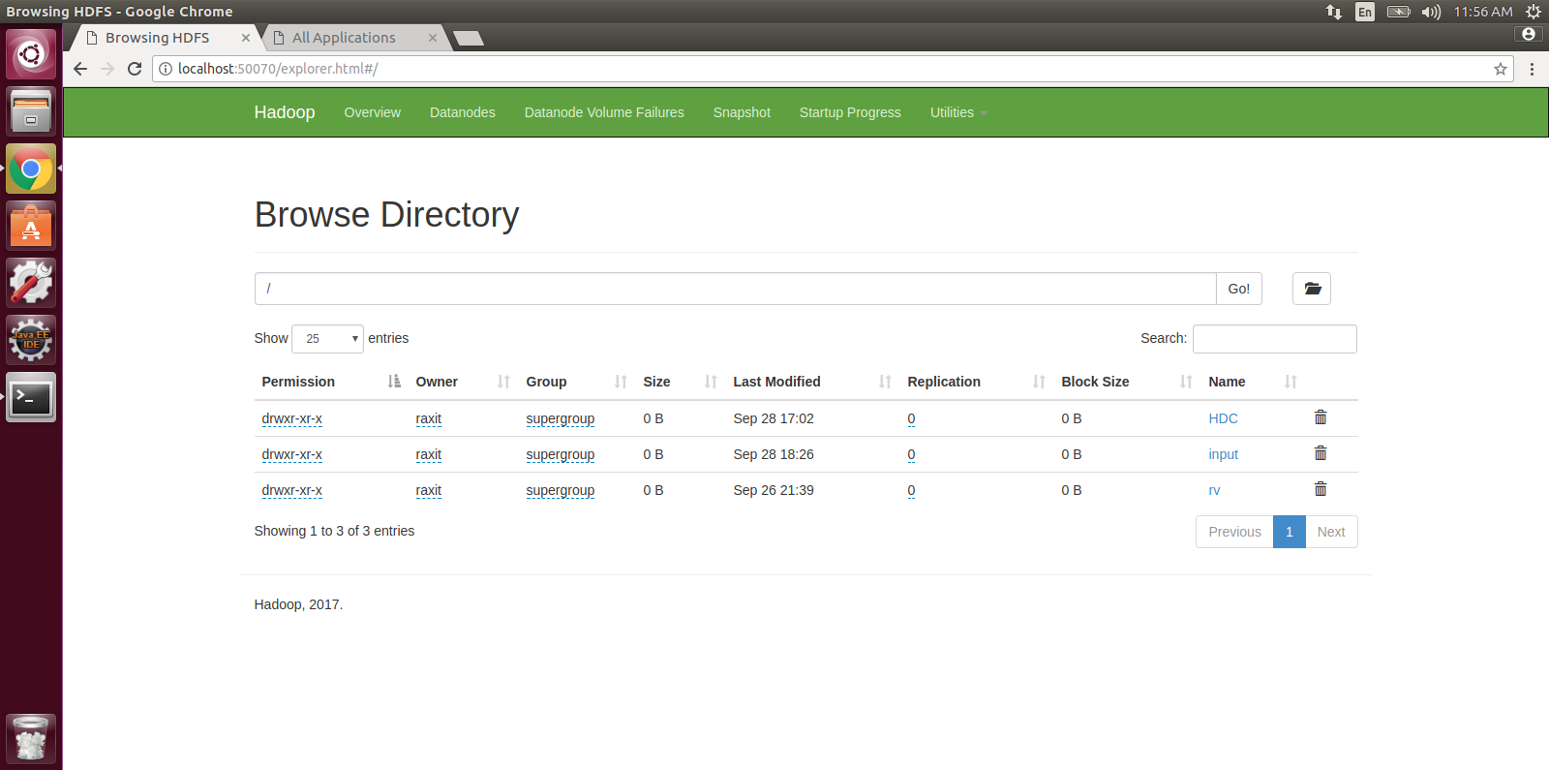The height and width of the screenshot is (770, 1549).
Task: Sort table by Block Size column
Action: [x=1127, y=382]
